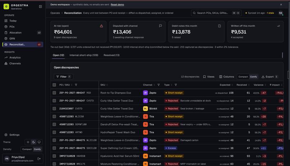Open the Filter button
The height and width of the screenshot is (166, 290).
coord(63,77)
